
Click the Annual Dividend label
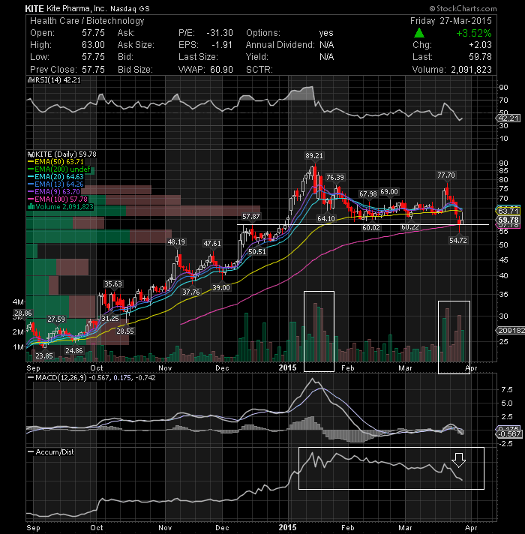click(x=280, y=45)
